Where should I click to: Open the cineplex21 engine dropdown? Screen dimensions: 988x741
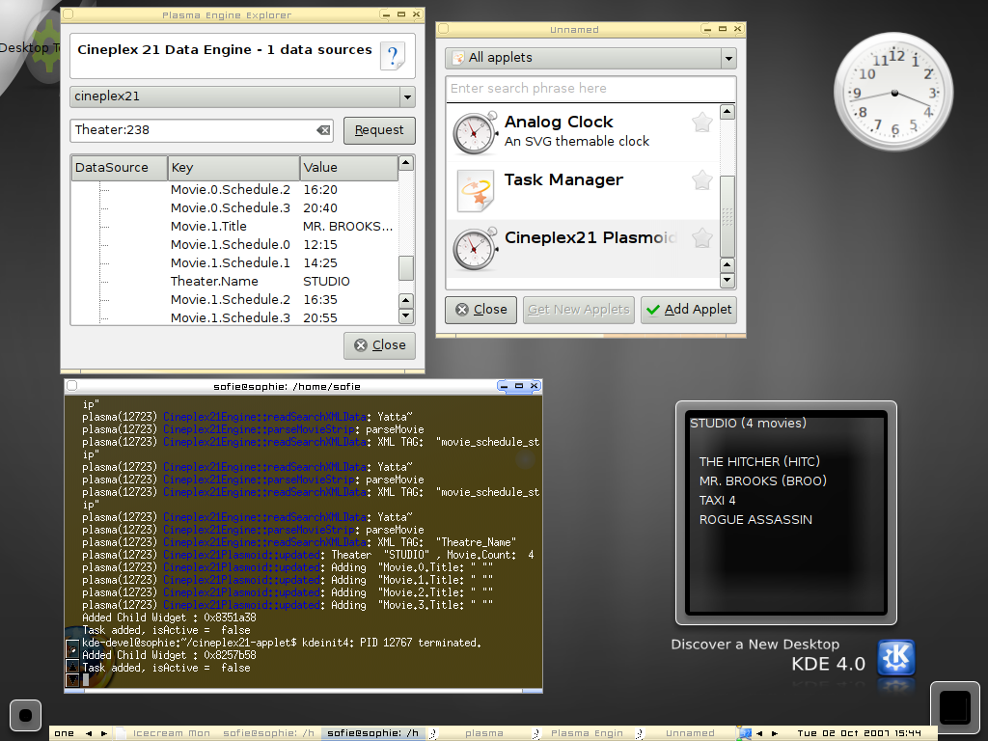click(407, 97)
